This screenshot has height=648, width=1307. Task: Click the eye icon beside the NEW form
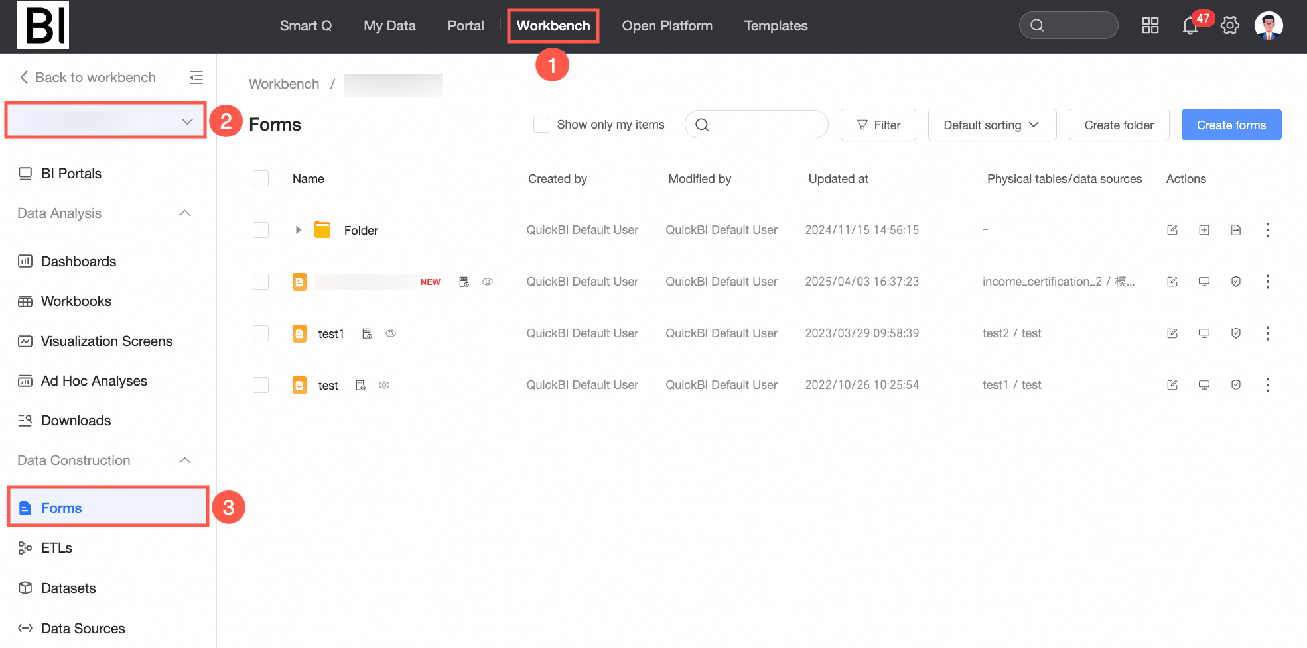pos(488,282)
